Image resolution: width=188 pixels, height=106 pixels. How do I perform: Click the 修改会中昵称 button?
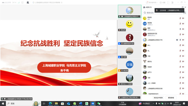158,98
